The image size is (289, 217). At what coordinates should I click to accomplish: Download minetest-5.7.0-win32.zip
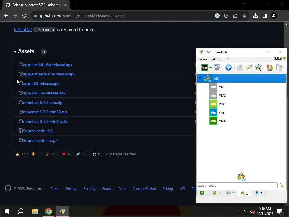[x=45, y=112]
